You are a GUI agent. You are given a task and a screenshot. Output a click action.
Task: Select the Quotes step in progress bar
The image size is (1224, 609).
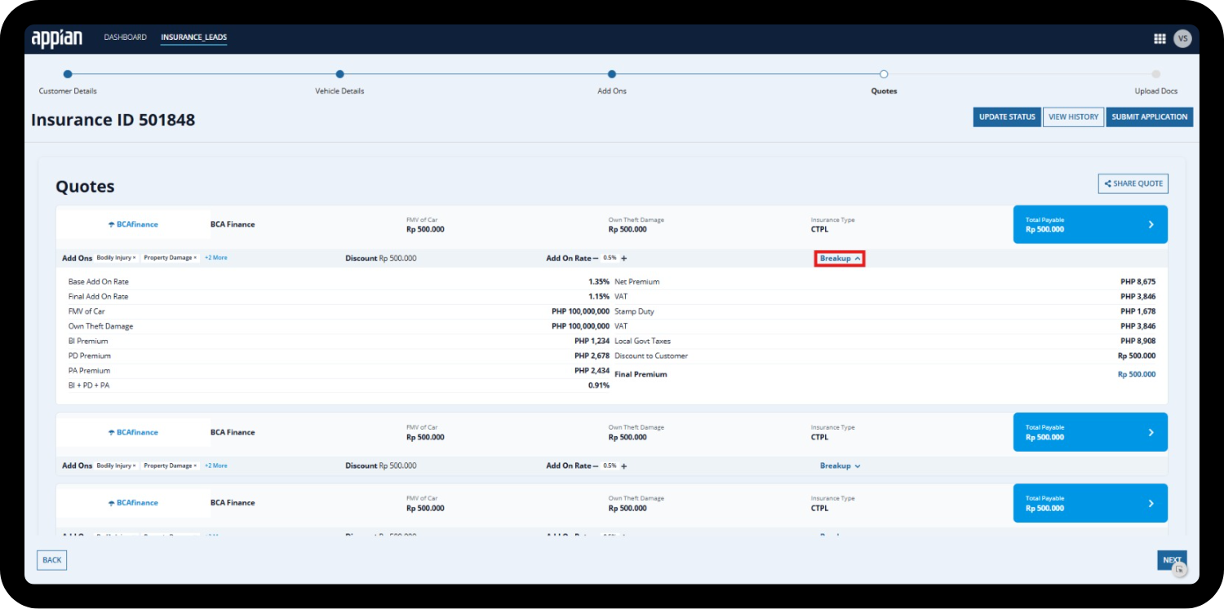click(884, 74)
